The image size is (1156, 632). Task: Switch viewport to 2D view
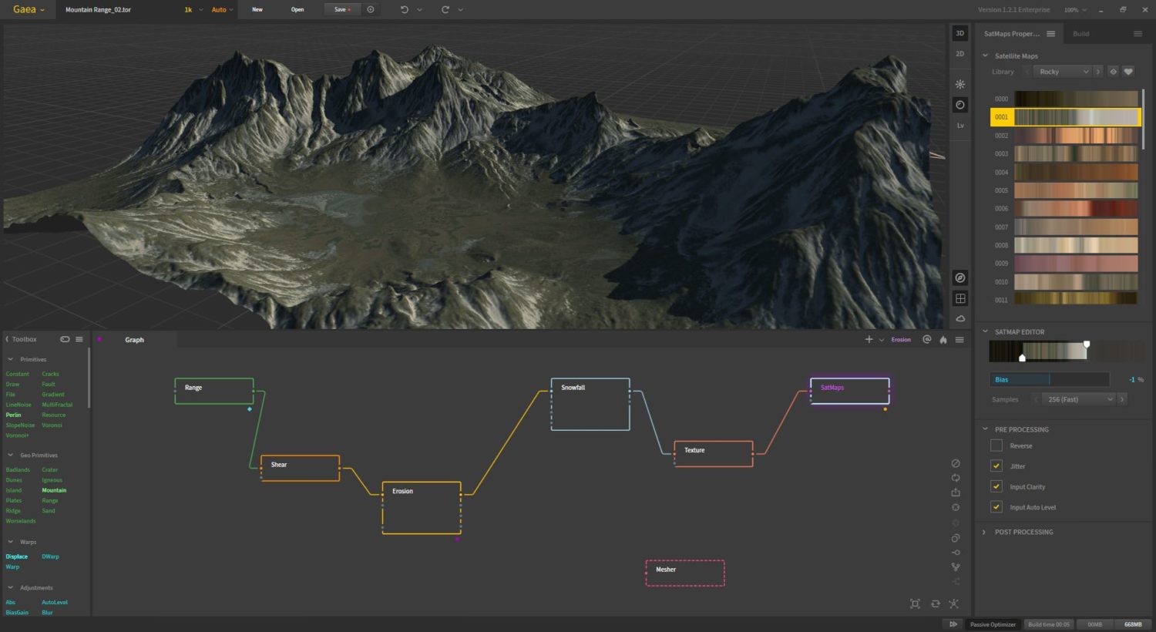960,54
